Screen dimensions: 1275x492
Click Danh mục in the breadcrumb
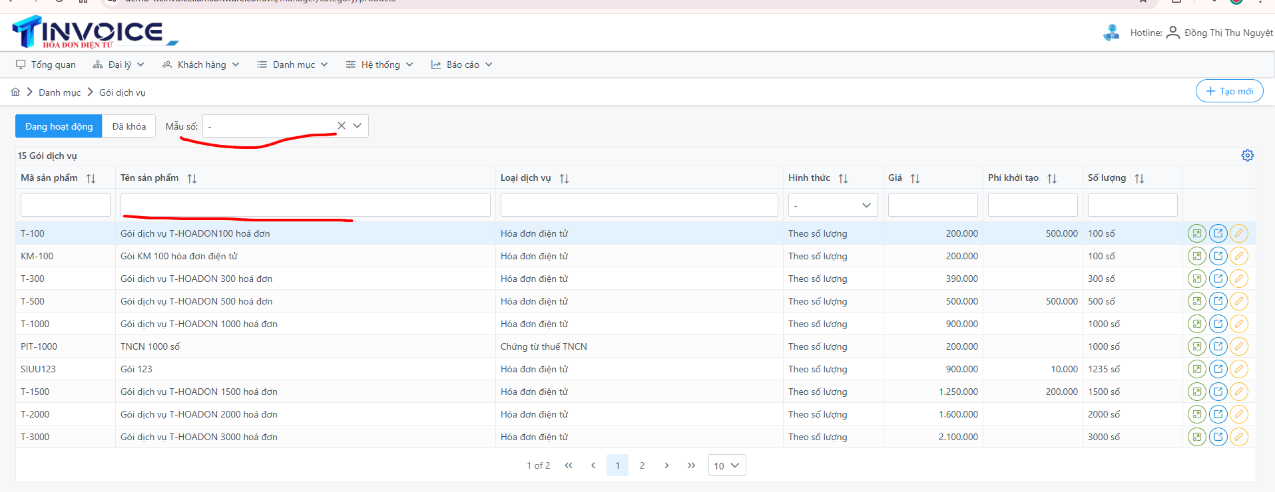(x=59, y=92)
